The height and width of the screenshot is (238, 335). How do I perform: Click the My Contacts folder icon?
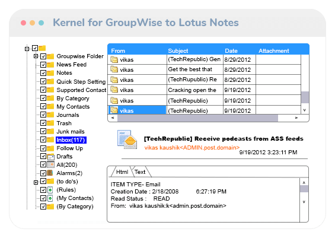pos(50,106)
